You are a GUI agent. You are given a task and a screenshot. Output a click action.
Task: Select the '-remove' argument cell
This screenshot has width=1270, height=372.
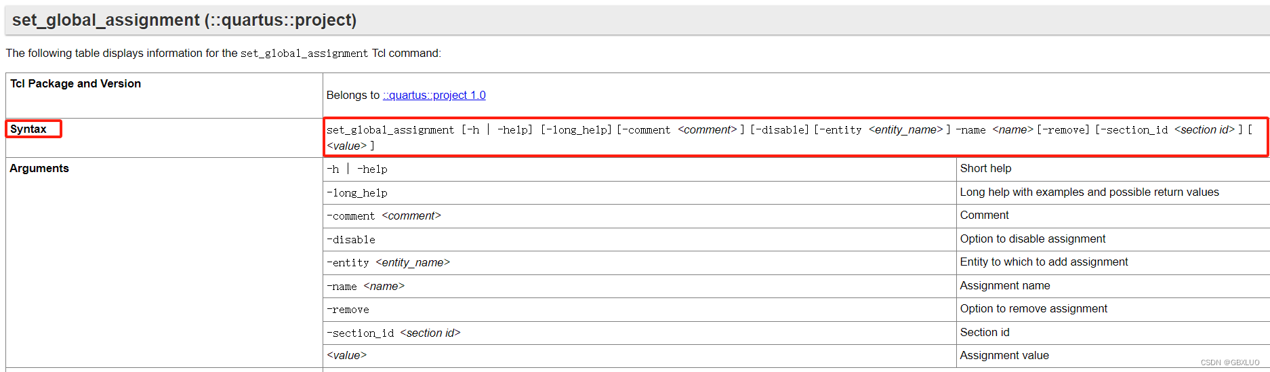(640, 310)
